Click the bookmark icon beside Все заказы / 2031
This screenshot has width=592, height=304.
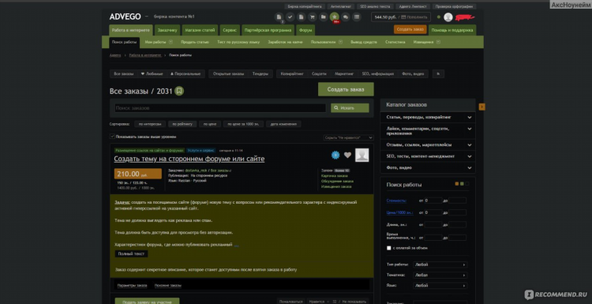(179, 91)
